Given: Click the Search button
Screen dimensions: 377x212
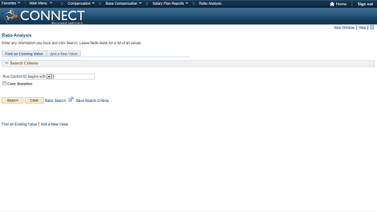Looking at the screenshot, I should 12,100.
